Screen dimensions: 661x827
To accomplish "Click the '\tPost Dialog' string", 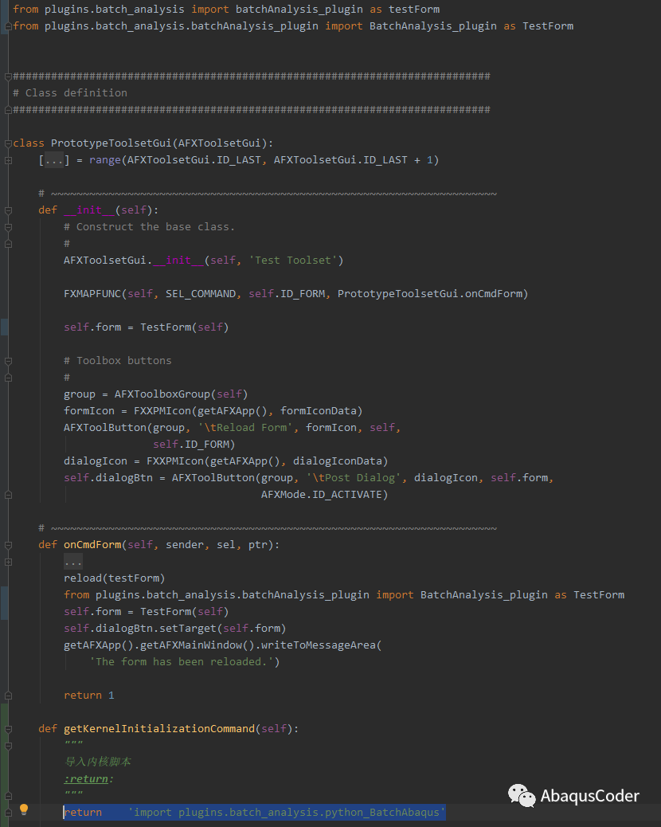I will (x=353, y=478).
